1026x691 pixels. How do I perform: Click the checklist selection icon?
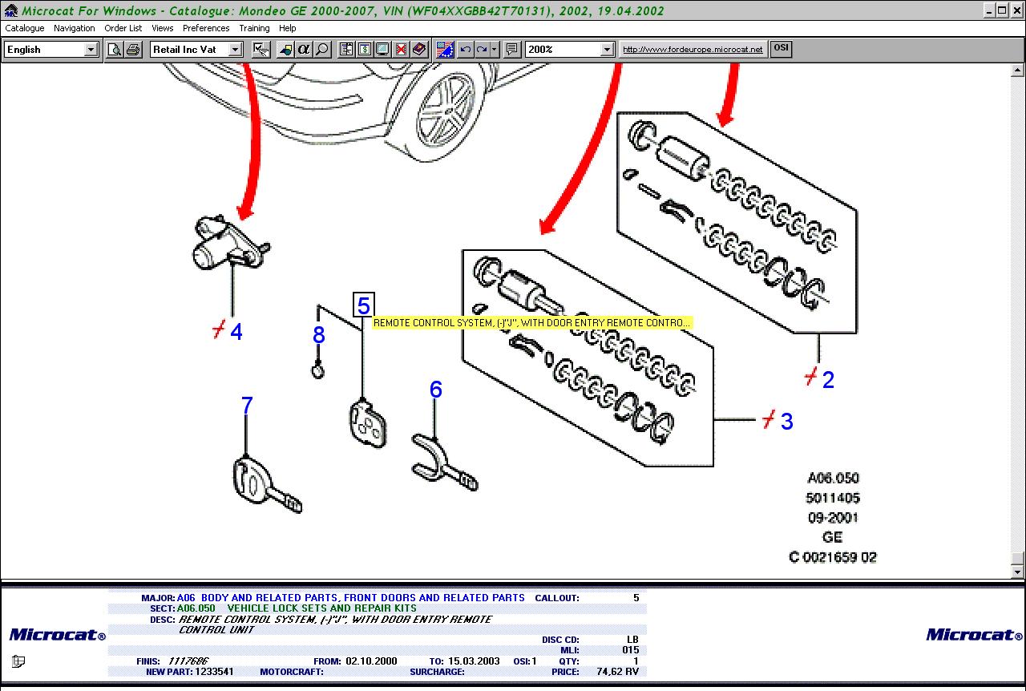pyautogui.click(x=261, y=50)
